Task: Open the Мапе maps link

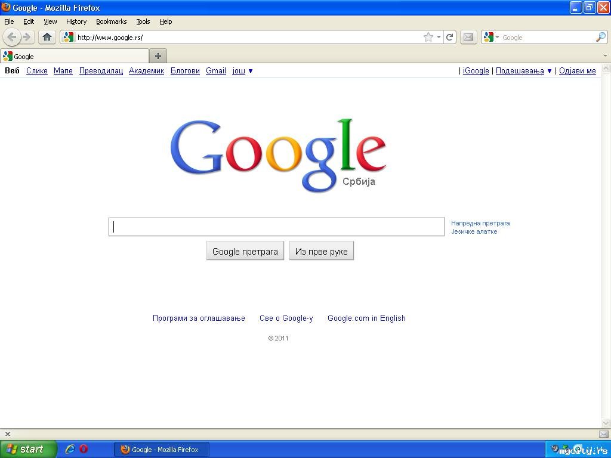Action: 63,70
